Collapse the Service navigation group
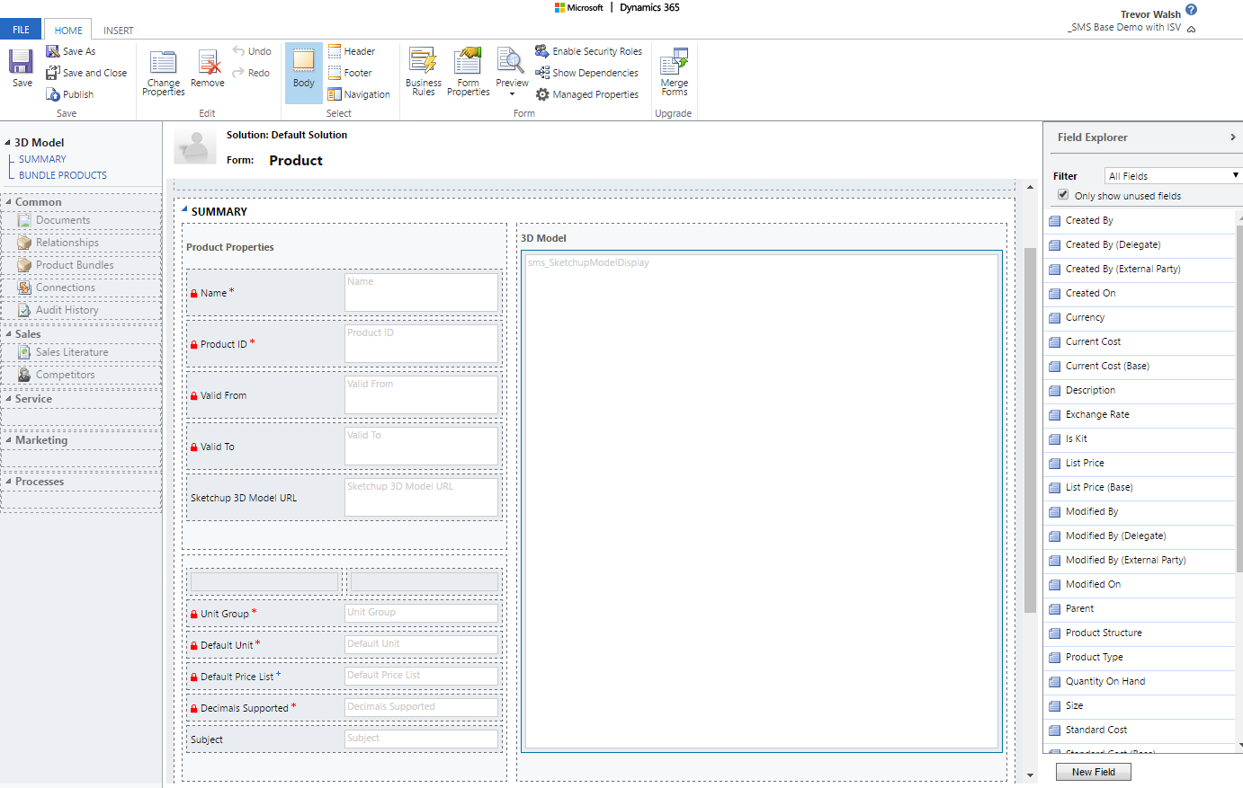The width and height of the screenshot is (1243, 788). (x=8, y=399)
